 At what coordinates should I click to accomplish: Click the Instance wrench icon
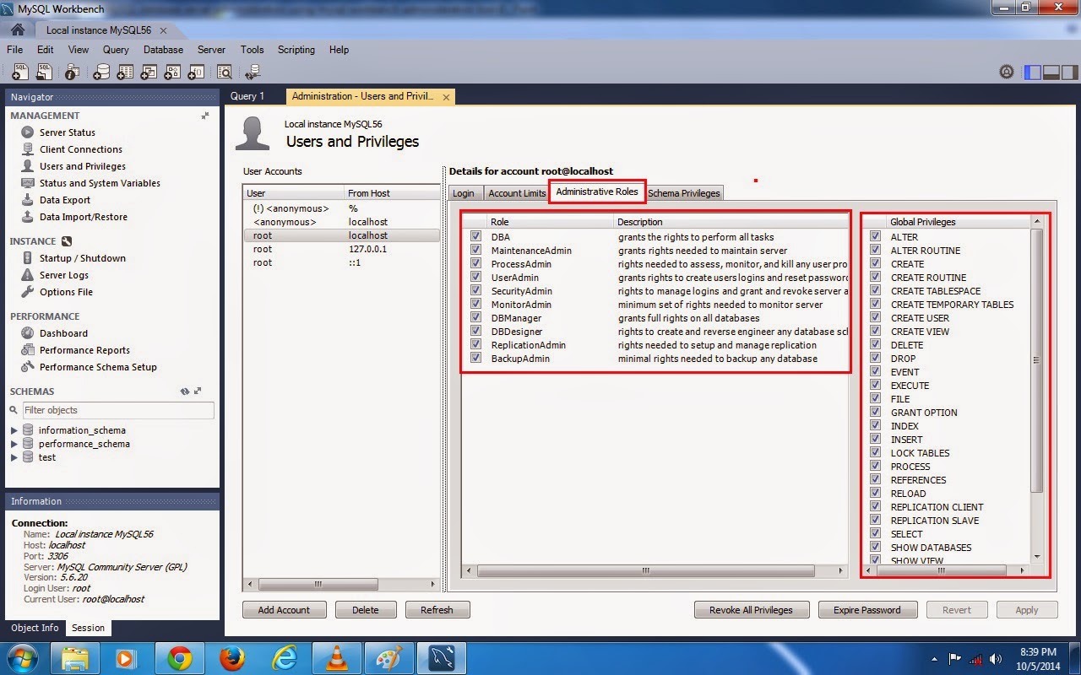coord(67,241)
